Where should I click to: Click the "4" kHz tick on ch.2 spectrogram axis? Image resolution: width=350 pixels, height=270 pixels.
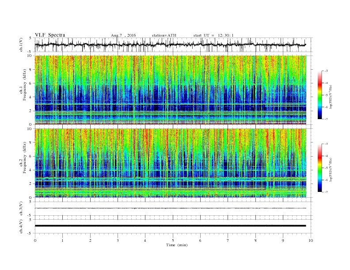31,170
